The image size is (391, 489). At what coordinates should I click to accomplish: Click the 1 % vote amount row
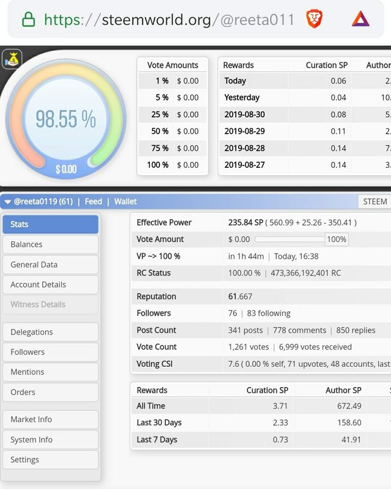[172, 81]
